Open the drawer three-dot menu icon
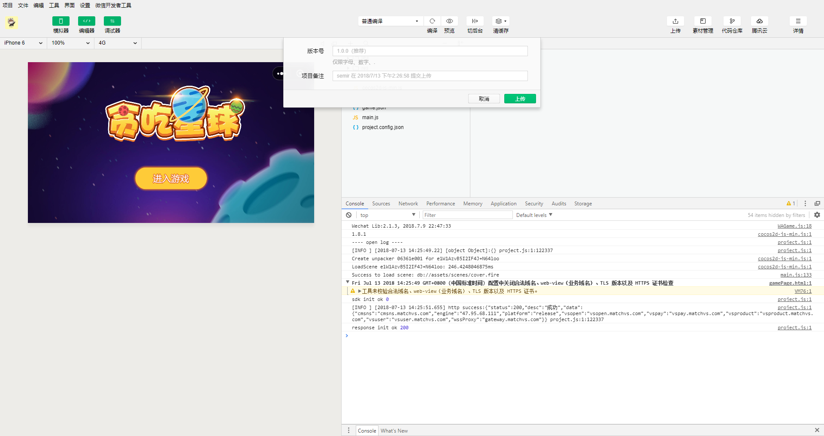 348,430
